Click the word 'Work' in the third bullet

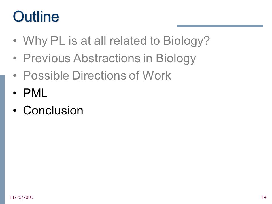157,75
